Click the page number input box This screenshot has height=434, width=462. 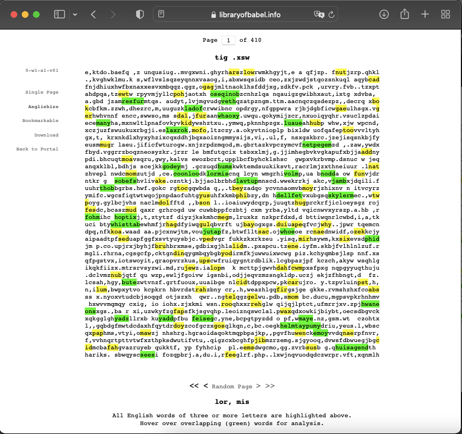(x=228, y=40)
